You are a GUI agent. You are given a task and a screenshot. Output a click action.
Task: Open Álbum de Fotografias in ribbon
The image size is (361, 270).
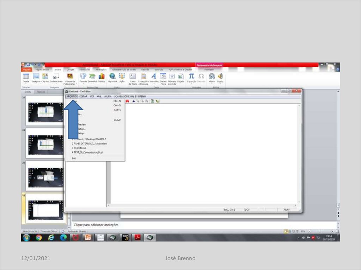(70, 79)
